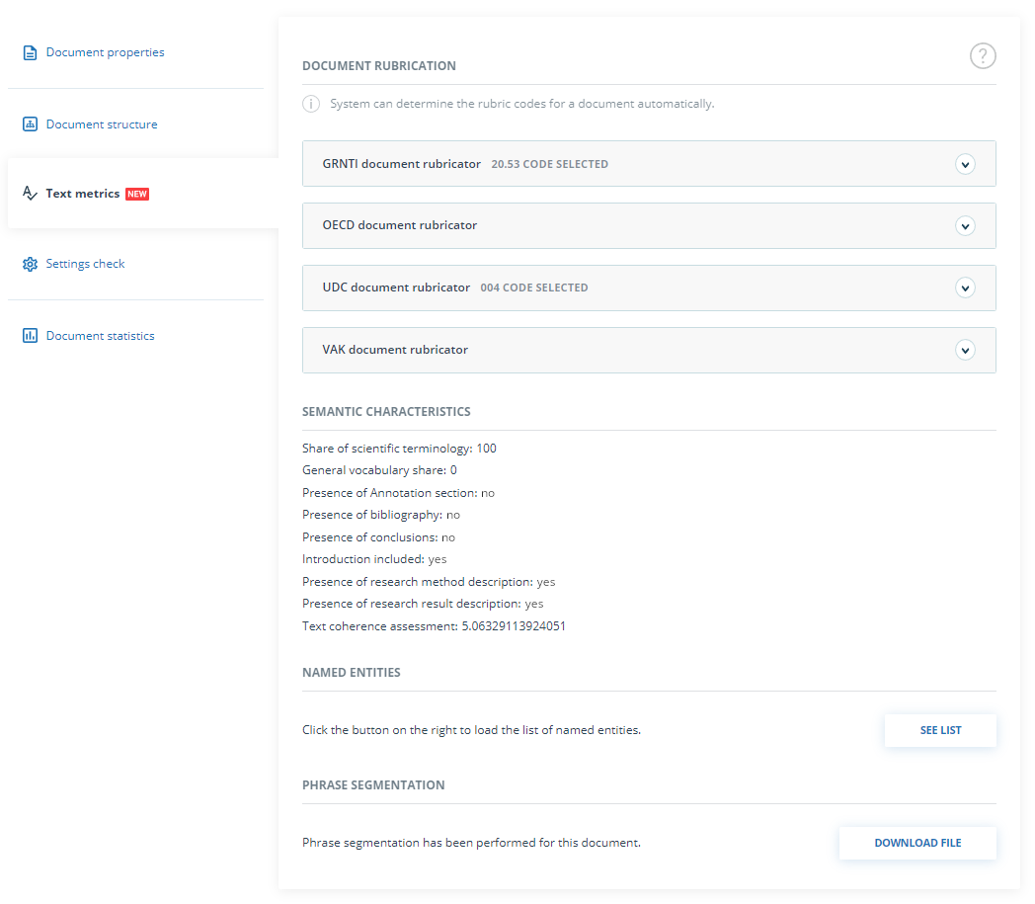Click Presence of research result description line
1035x904 pixels.
point(423,604)
